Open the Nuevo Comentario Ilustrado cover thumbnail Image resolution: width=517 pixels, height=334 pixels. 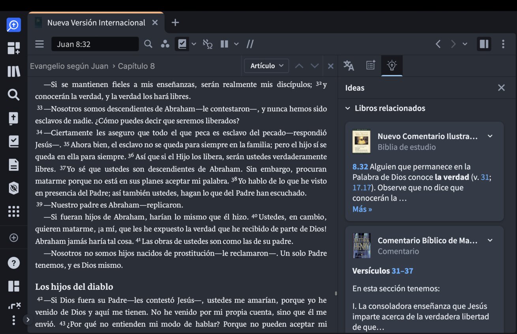pos(361,141)
